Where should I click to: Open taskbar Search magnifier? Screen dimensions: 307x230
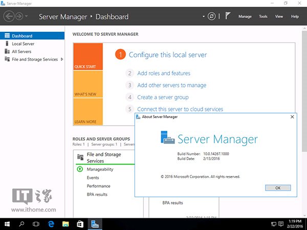(21, 224)
